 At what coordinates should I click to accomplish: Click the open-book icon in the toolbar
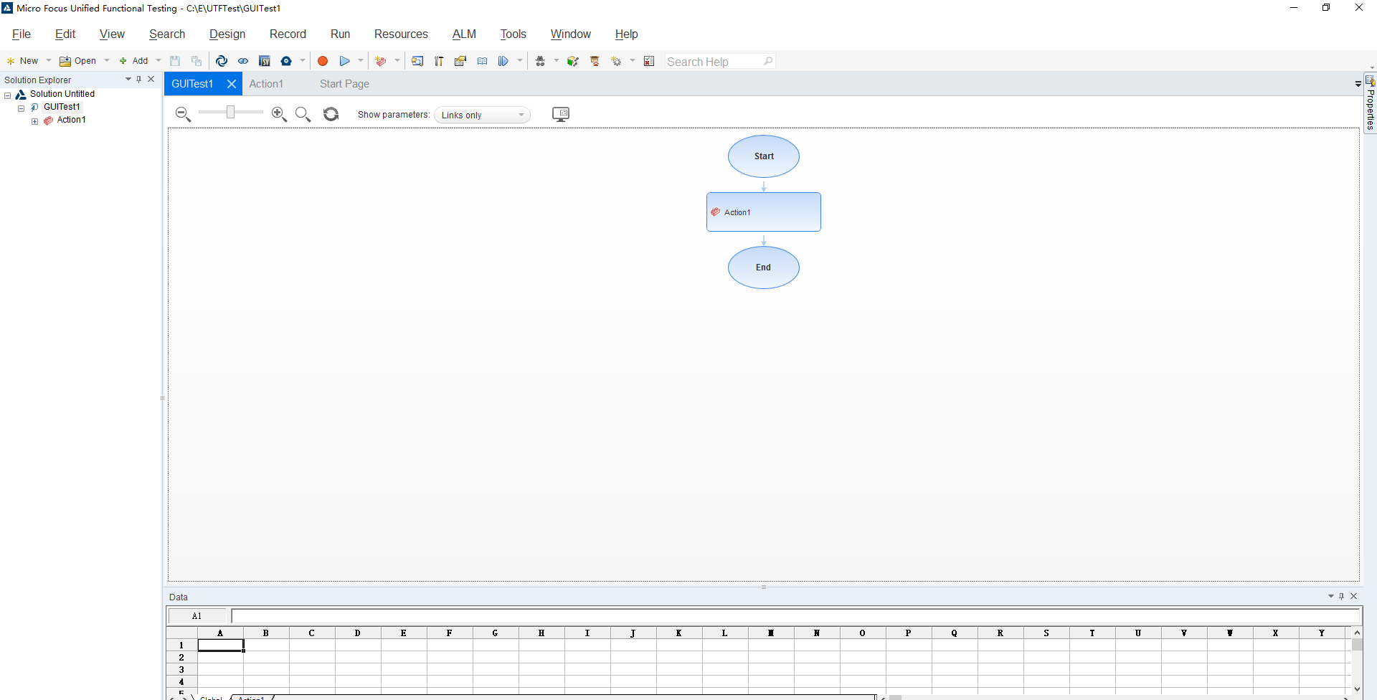(482, 61)
